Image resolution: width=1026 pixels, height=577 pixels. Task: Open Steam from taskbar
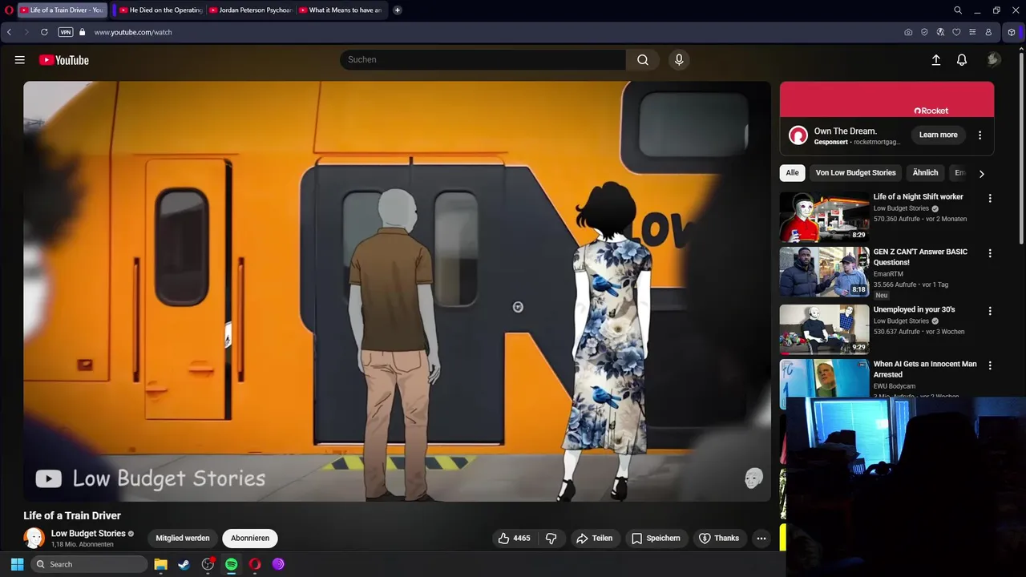click(184, 564)
